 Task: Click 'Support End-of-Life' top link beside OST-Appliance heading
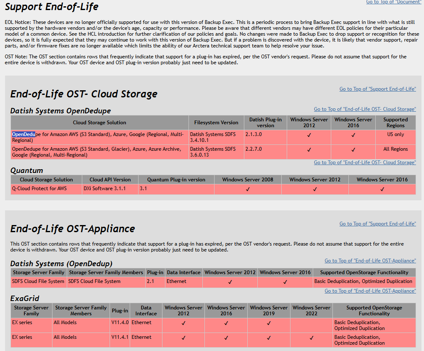pos(377,224)
